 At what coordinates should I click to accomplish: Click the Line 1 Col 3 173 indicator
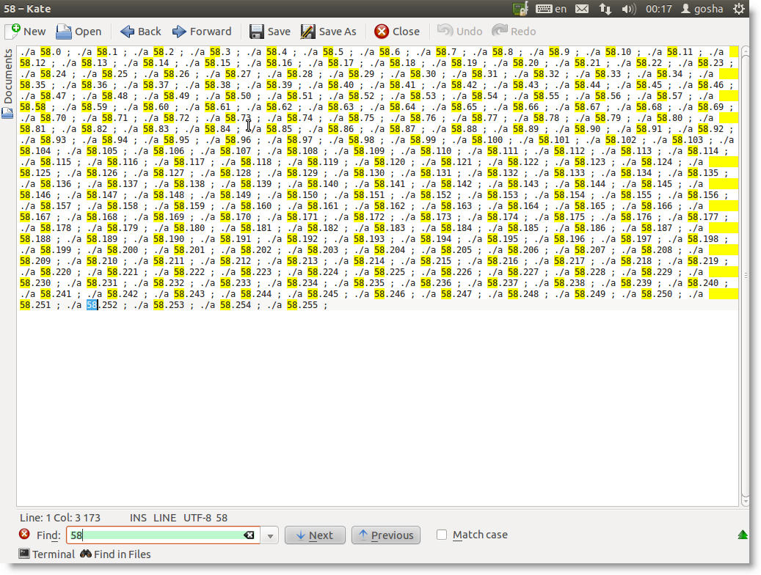(60, 518)
